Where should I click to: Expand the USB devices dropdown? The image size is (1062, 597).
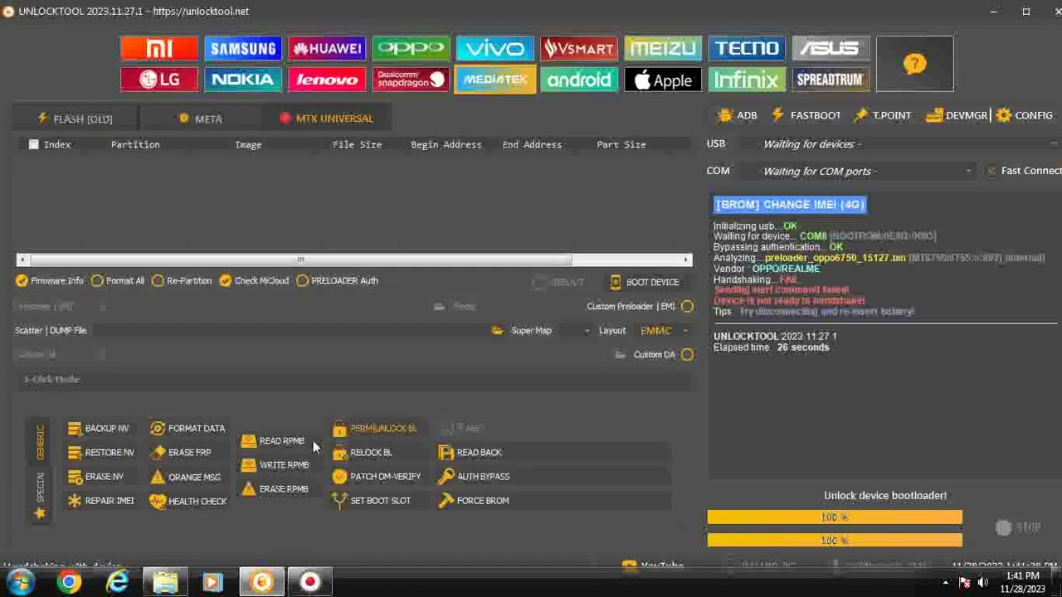[1055, 144]
